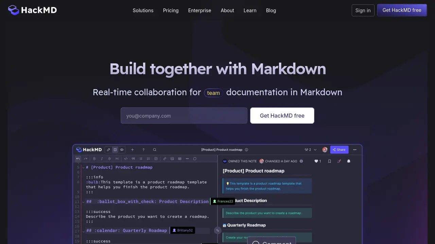The image size is (435, 244).
Task: Insert a blockquote with the quote icon
Action: [x=133, y=159]
